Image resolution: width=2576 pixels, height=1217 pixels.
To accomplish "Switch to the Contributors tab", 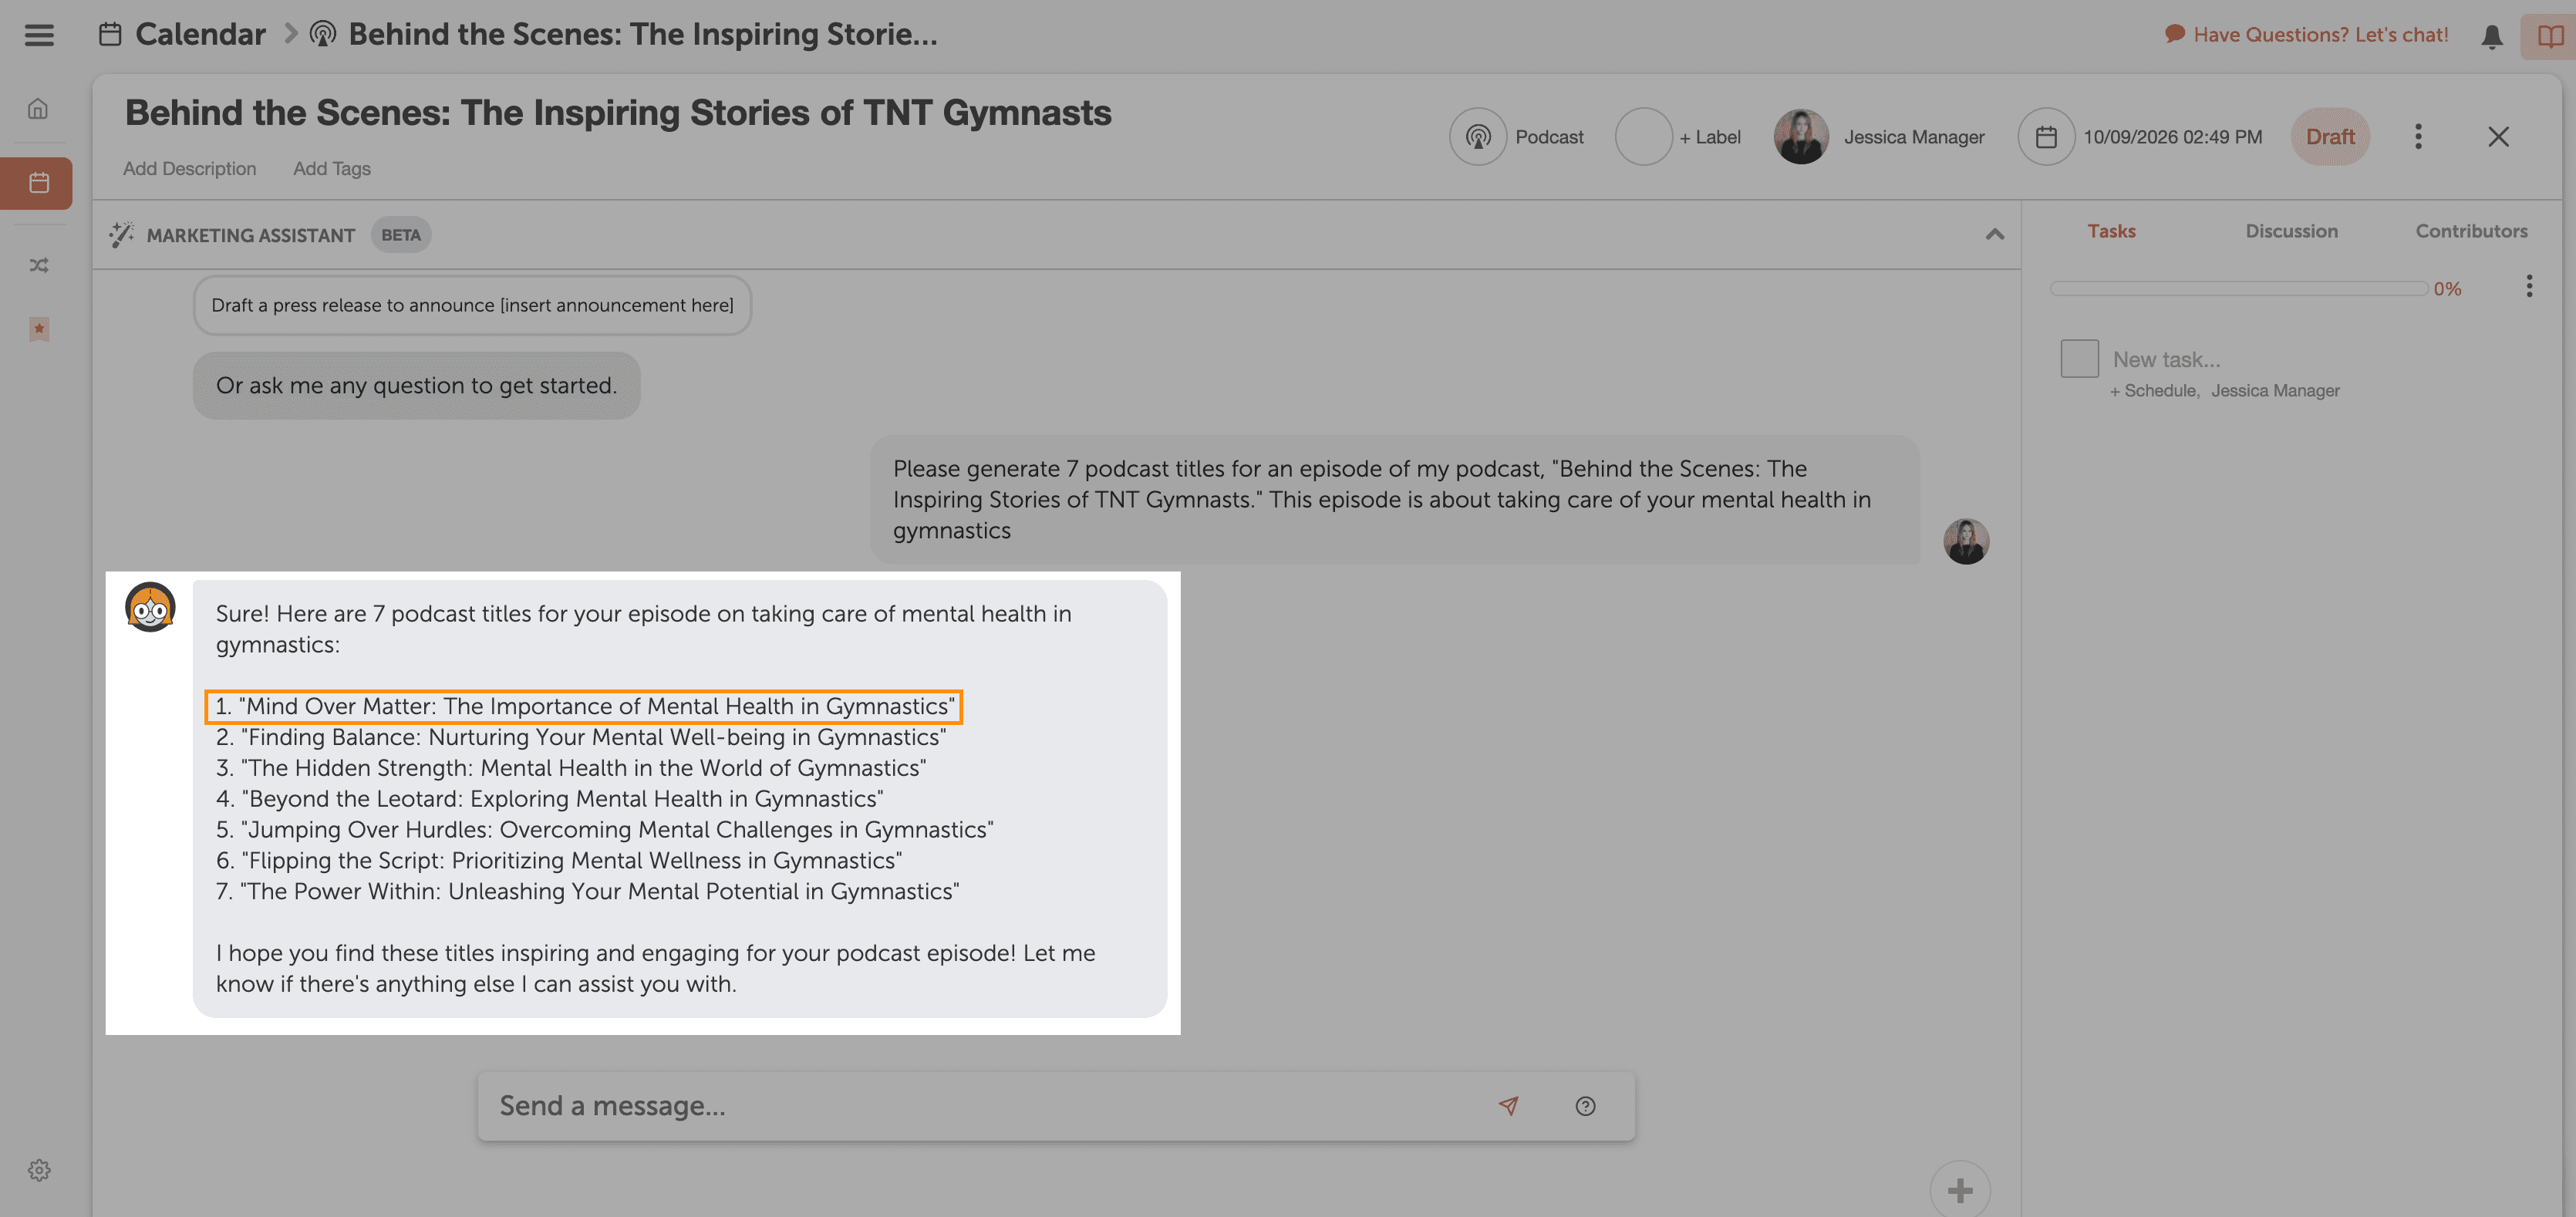I will [x=2471, y=231].
